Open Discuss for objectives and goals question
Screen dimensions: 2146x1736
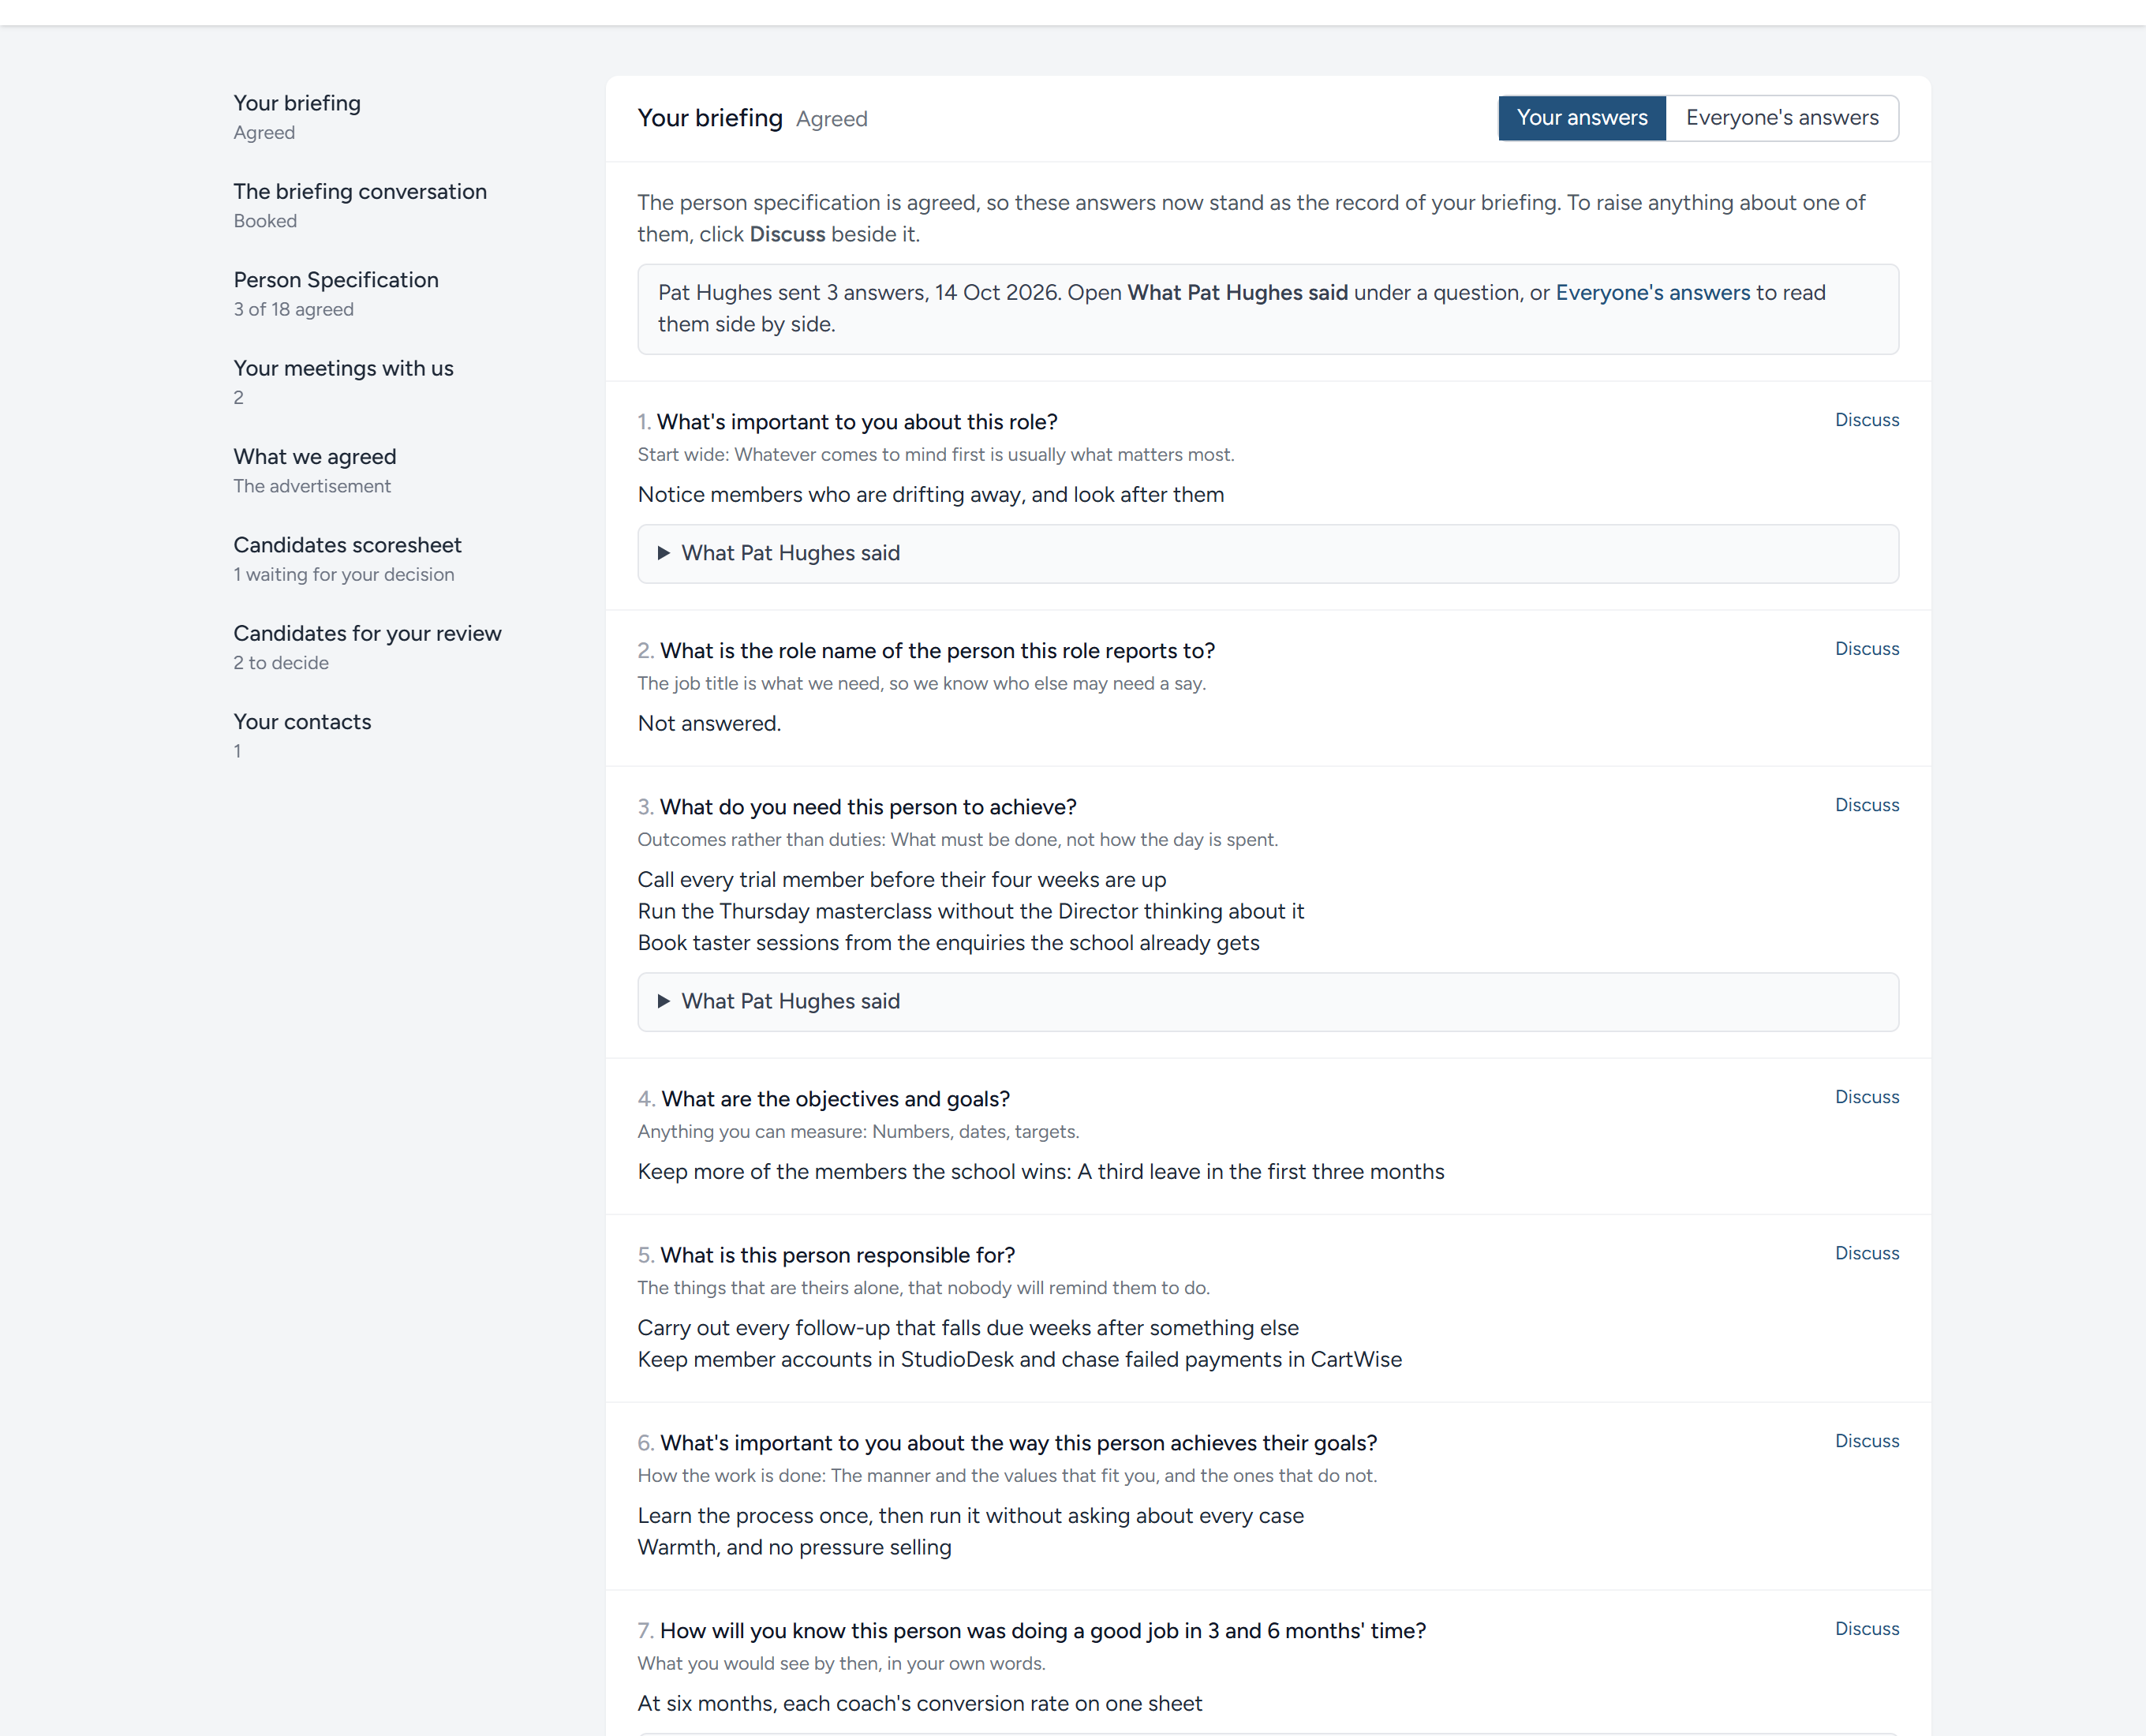coord(1866,1097)
